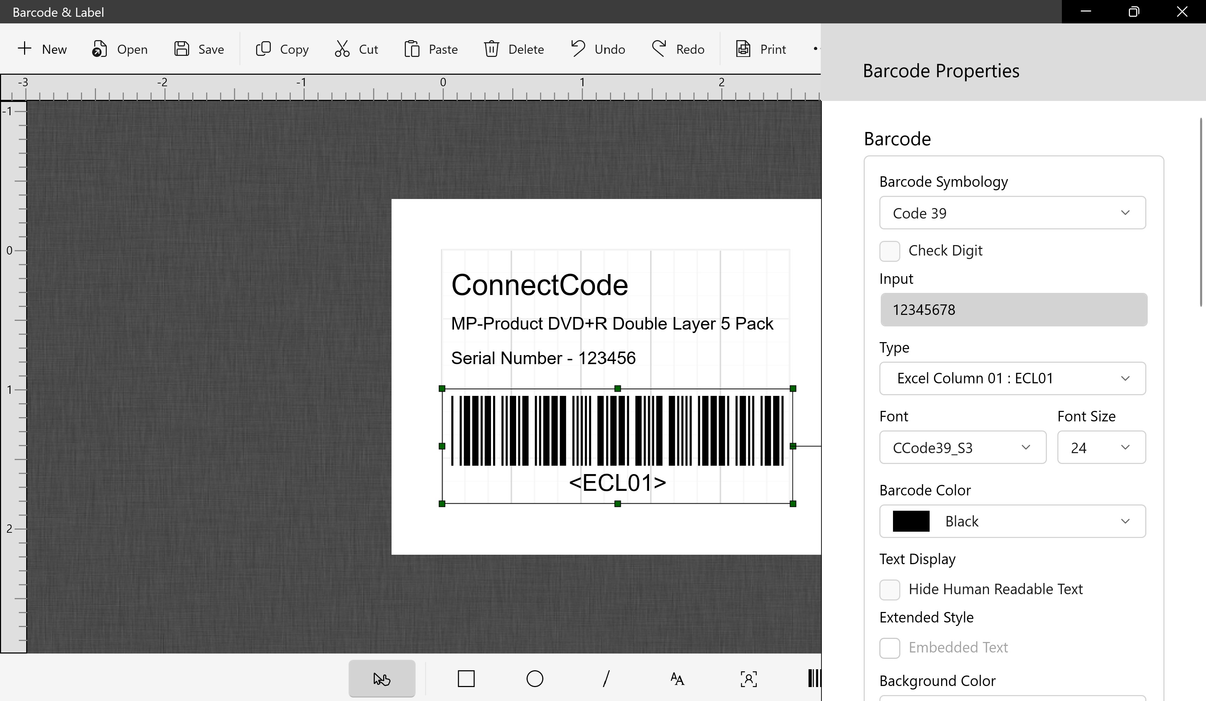Select the Text tool
Viewport: 1206px width, 701px height.
[x=677, y=679]
